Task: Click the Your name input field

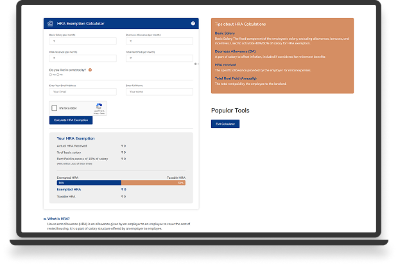Action: pos(159,92)
